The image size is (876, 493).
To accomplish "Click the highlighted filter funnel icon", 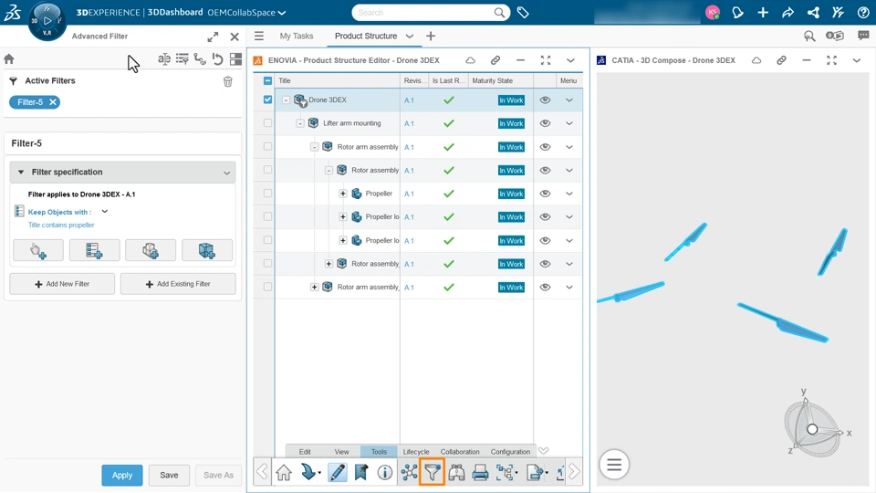I will click(x=432, y=472).
